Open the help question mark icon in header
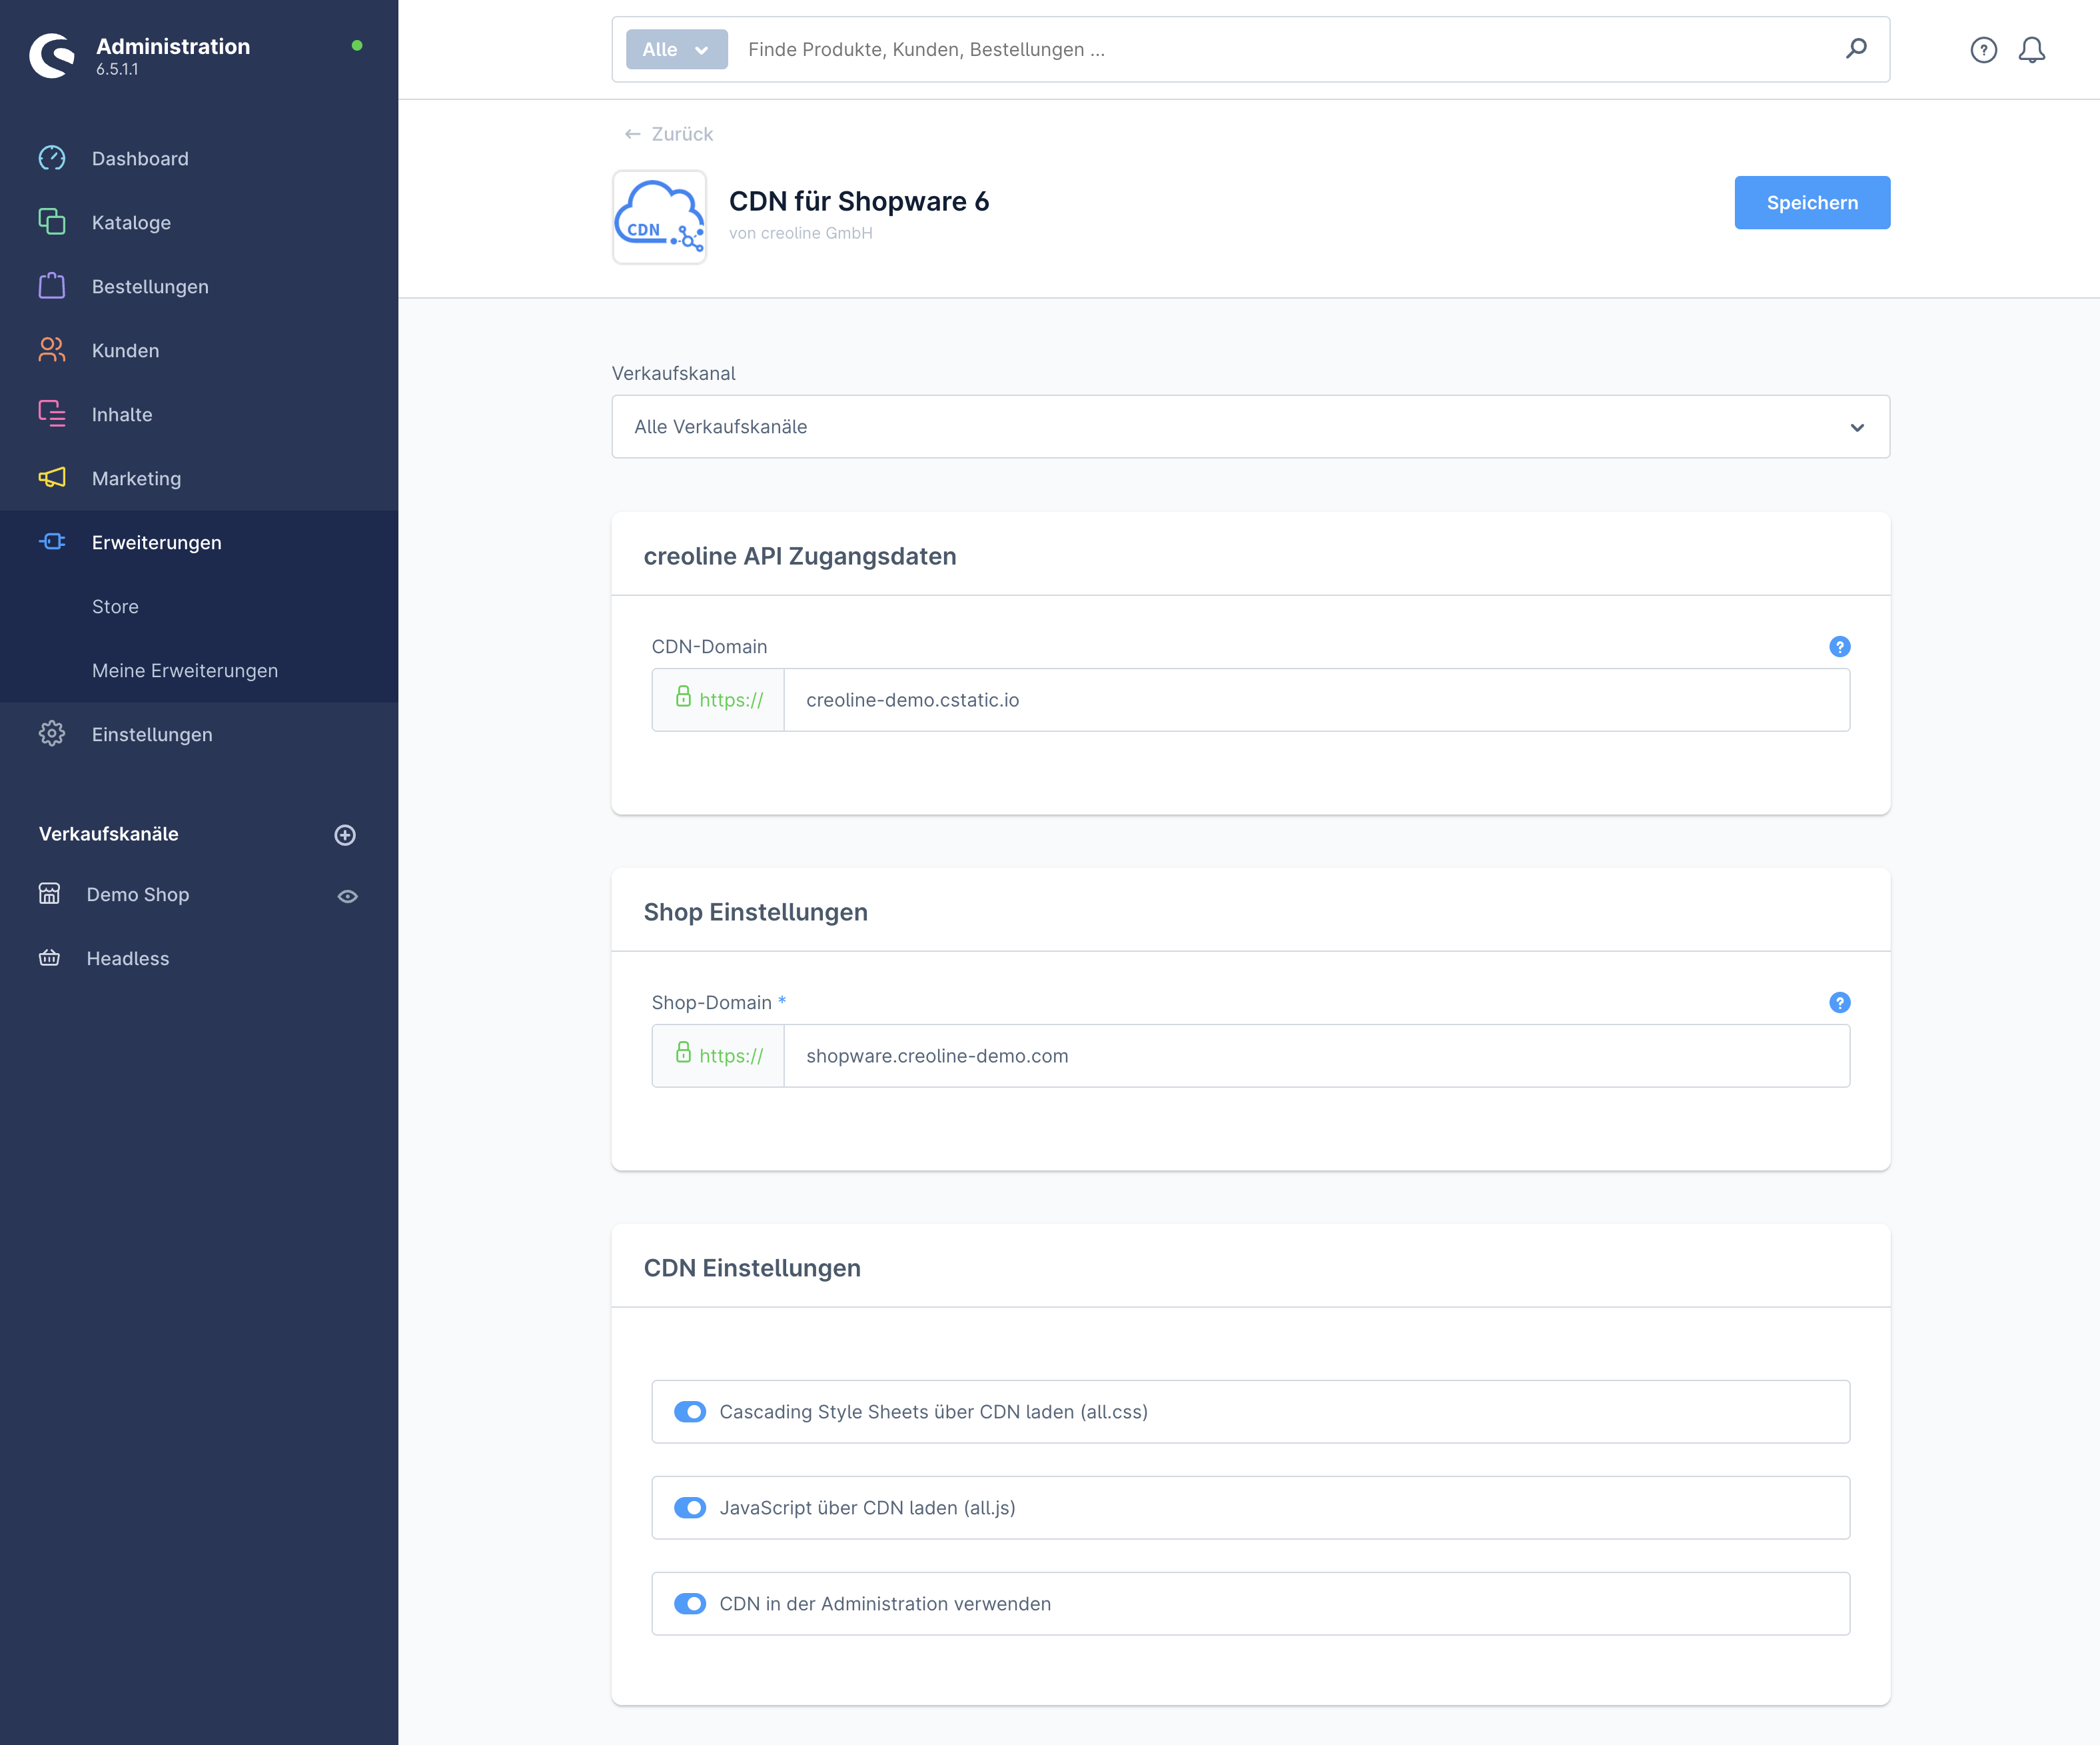Screen dimensions: 2100x1745 coord(1984,49)
